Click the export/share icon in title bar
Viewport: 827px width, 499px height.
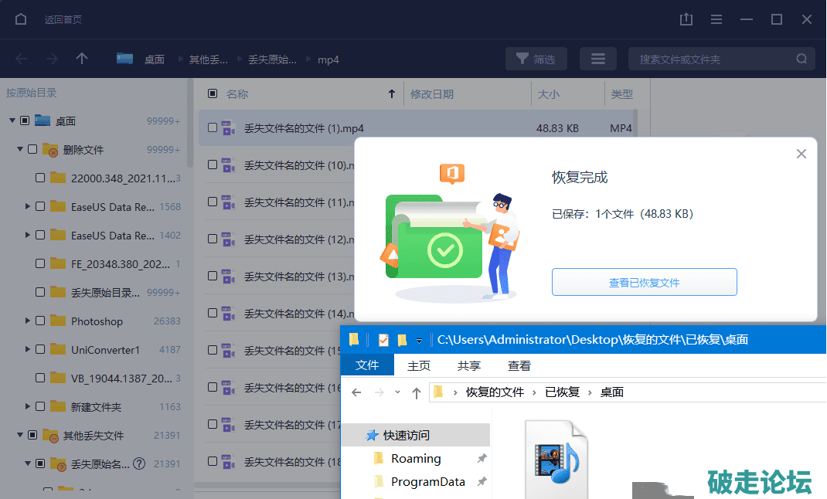pyautogui.click(x=686, y=19)
